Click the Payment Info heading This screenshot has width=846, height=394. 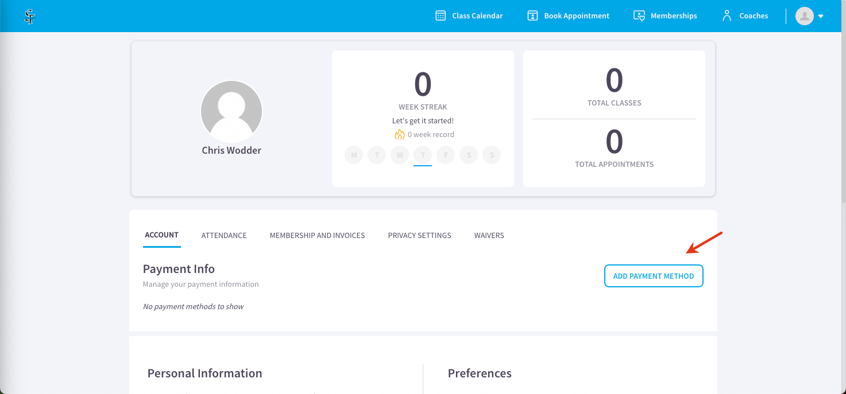click(179, 268)
